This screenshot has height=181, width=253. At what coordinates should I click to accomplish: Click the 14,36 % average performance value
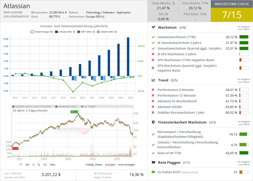pos(136,174)
